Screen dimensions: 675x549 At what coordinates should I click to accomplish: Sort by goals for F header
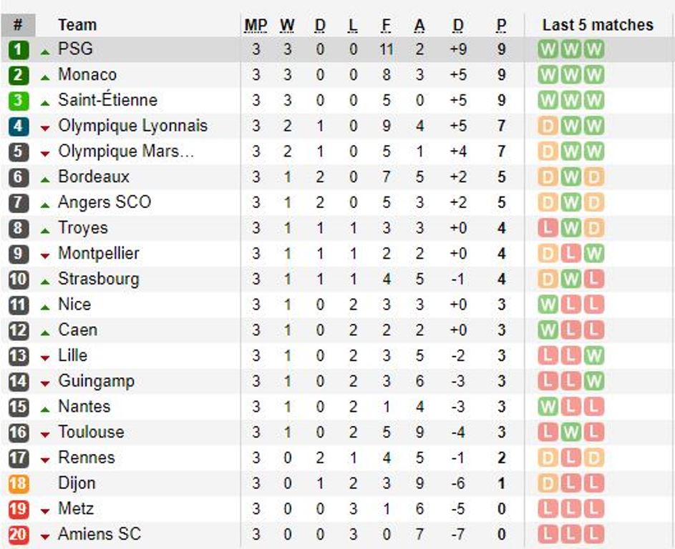click(x=386, y=25)
